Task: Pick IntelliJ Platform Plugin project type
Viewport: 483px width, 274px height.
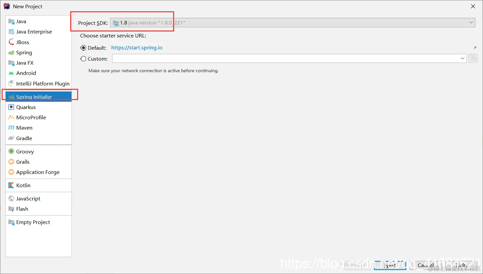Action: (38, 83)
